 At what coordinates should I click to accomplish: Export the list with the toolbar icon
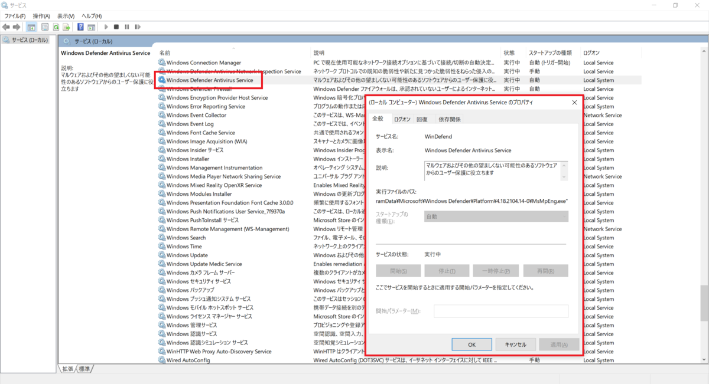coord(67,27)
